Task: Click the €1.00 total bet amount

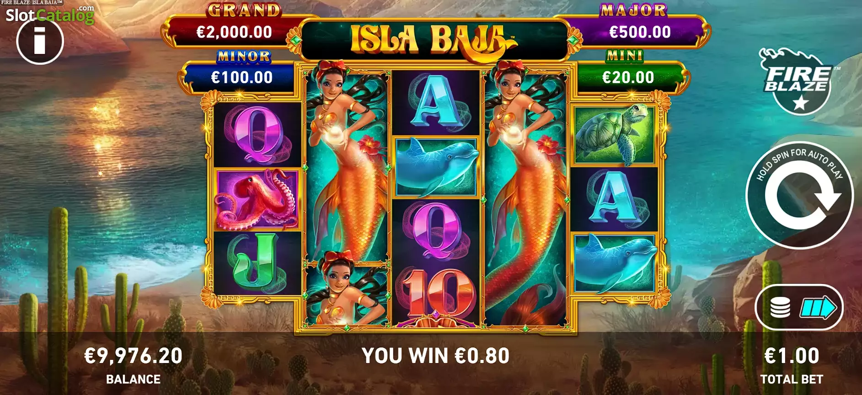Action: (792, 356)
